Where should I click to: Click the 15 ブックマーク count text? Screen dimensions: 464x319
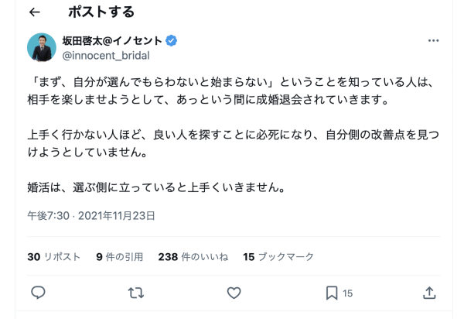pyautogui.click(x=278, y=256)
